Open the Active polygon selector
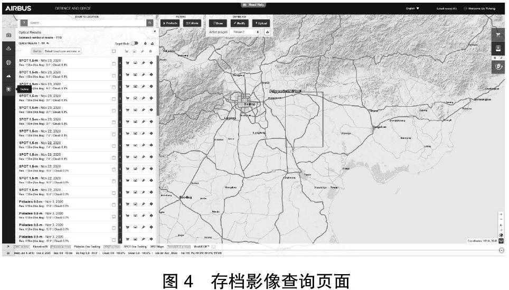The image size is (509, 290). tap(245, 32)
